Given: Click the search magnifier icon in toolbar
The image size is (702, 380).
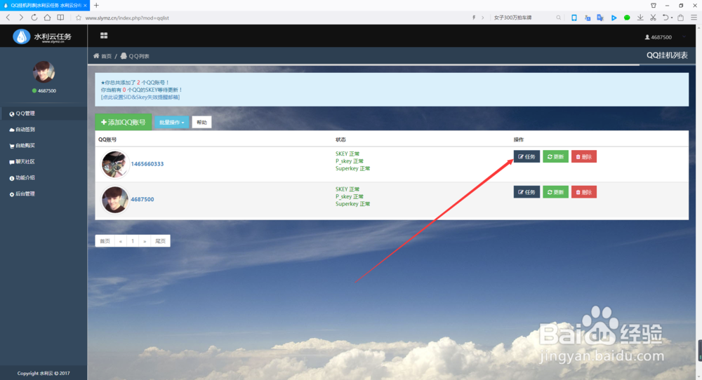Looking at the screenshot, I should [x=558, y=18].
